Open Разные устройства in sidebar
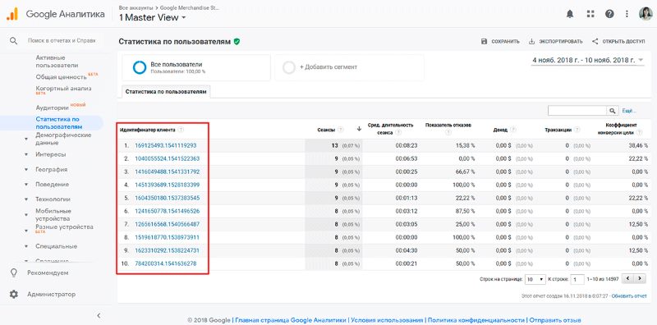Viewport: 657px width, 325px height. pyautogui.click(x=65, y=227)
